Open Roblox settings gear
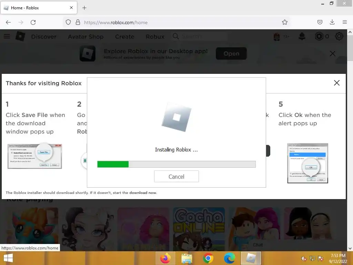The image size is (353, 265). click(339, 36)
